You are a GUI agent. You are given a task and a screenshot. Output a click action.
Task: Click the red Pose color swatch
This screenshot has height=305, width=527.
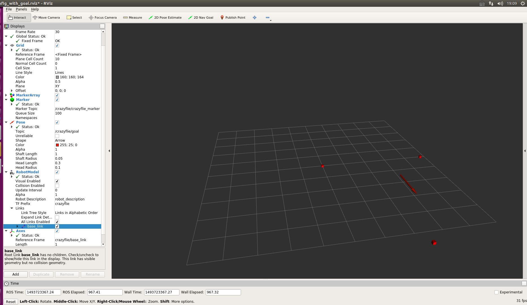[x=57, y=145]
